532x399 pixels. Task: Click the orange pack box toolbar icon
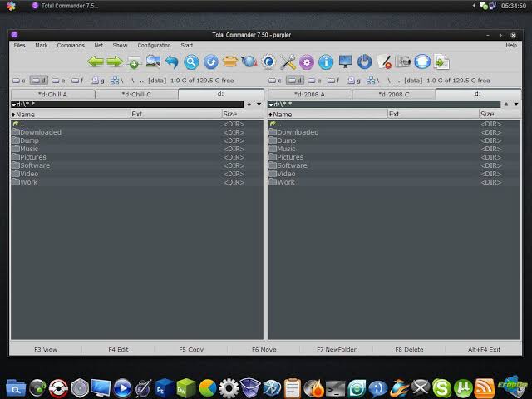[230, 62]
